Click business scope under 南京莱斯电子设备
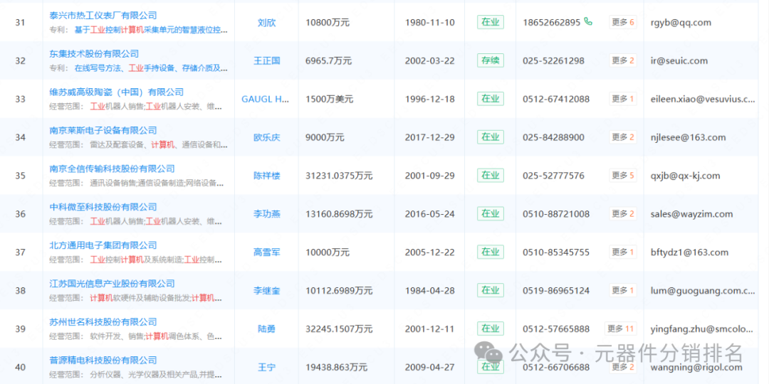Screen dimensions: 769x384 pos(158,144)
